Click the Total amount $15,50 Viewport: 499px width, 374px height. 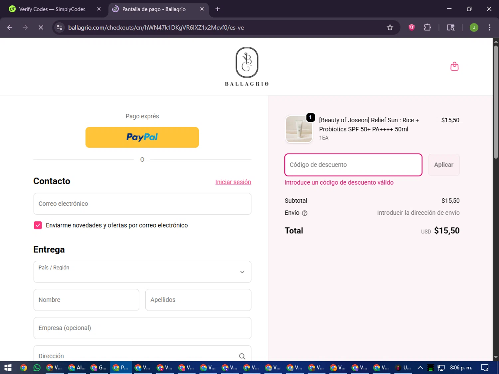click(x=447, y=231)
